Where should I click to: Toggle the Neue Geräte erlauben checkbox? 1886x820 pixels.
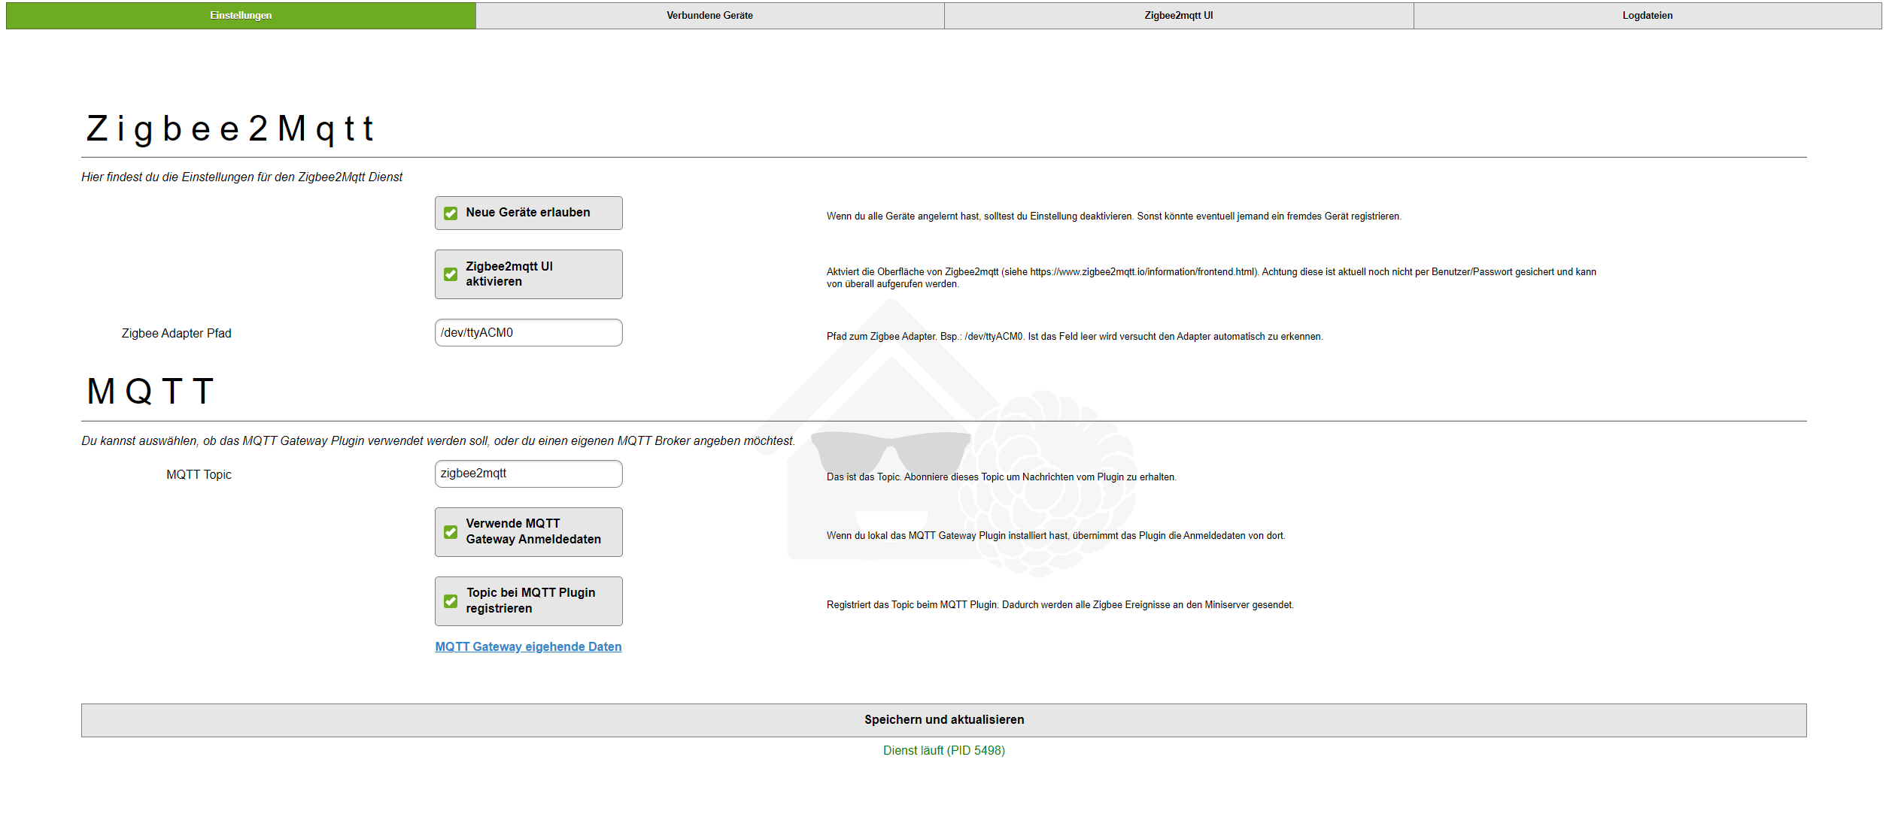[x=451, y=213]
